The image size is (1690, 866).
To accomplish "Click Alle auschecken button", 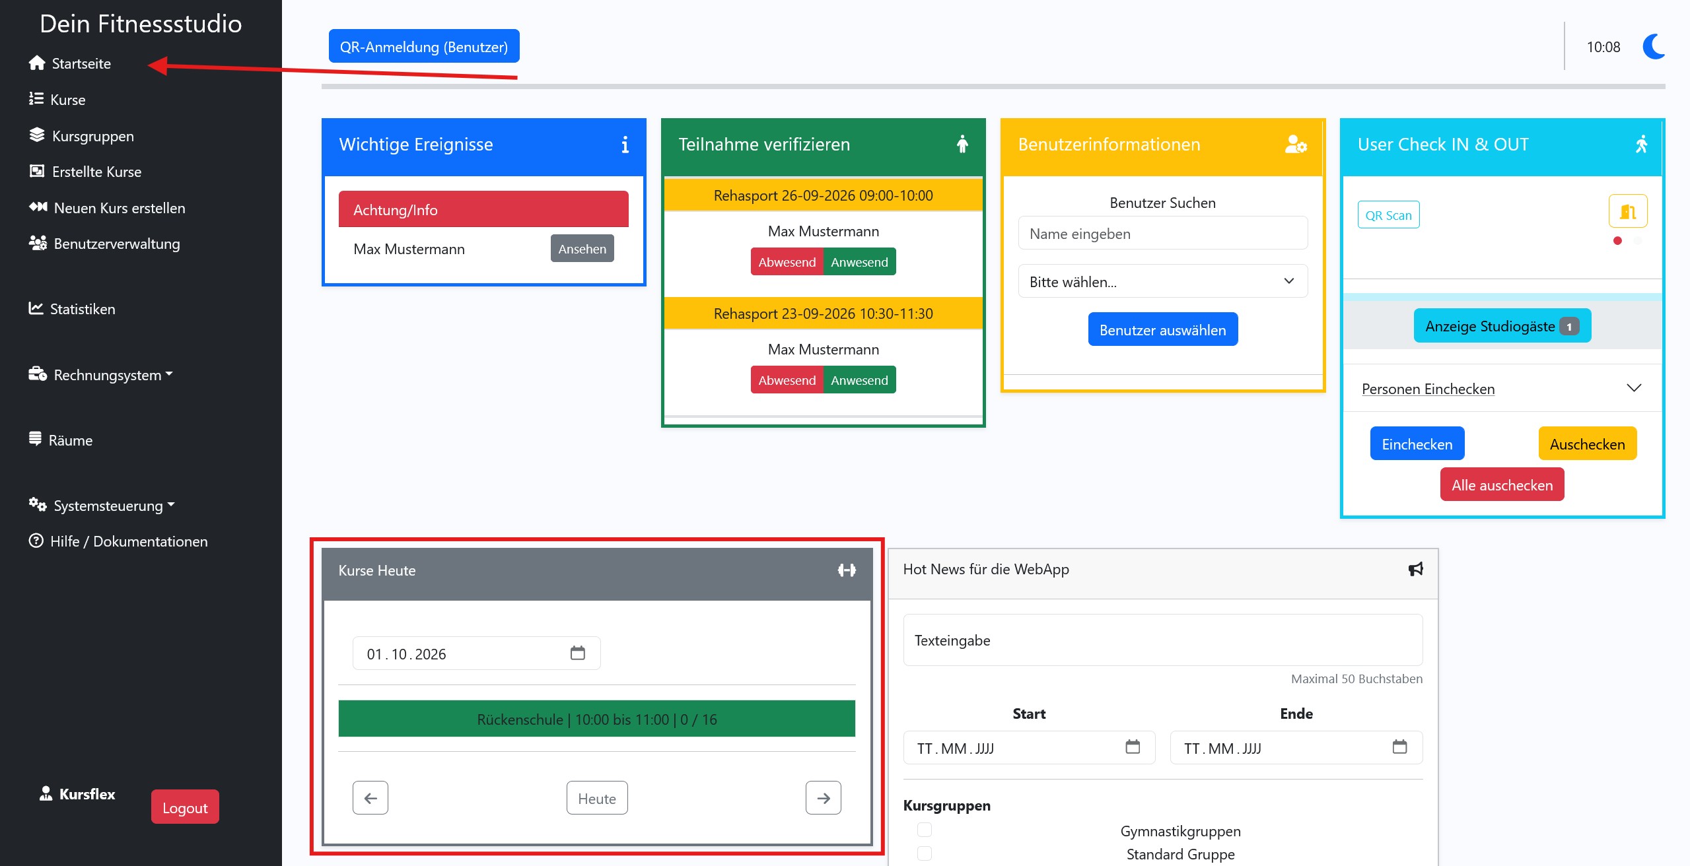I will (x=1502, y=484).
